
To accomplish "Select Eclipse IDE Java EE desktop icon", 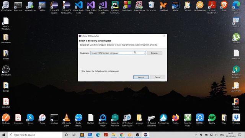I will pyautogui.click(x=54, y=7).
